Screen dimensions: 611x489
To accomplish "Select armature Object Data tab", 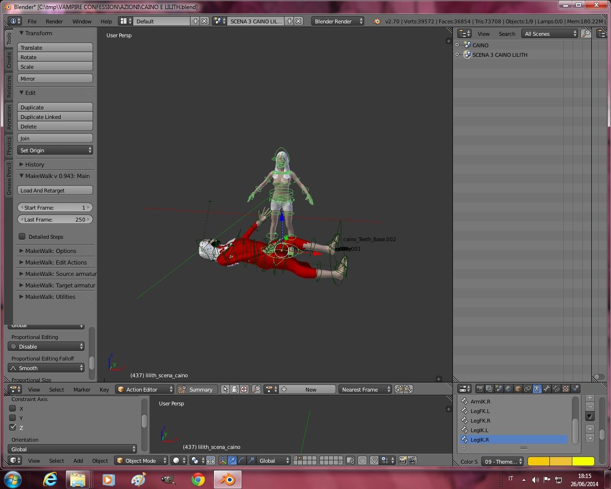I will coord(537,389).
